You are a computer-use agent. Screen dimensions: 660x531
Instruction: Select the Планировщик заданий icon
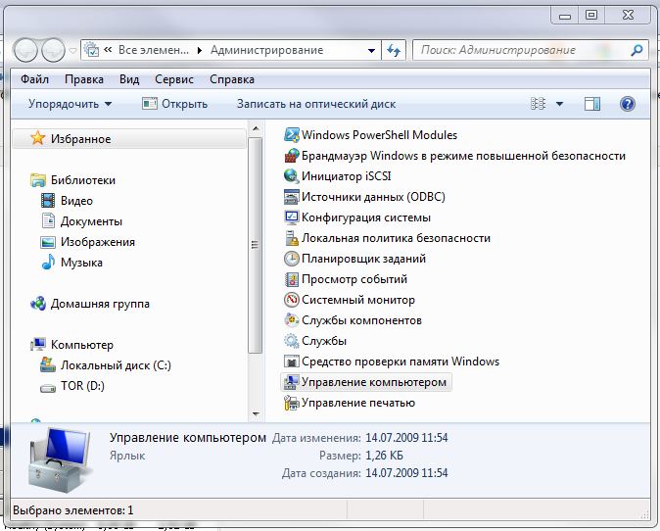pyautogui.click(x=291, y=259)
